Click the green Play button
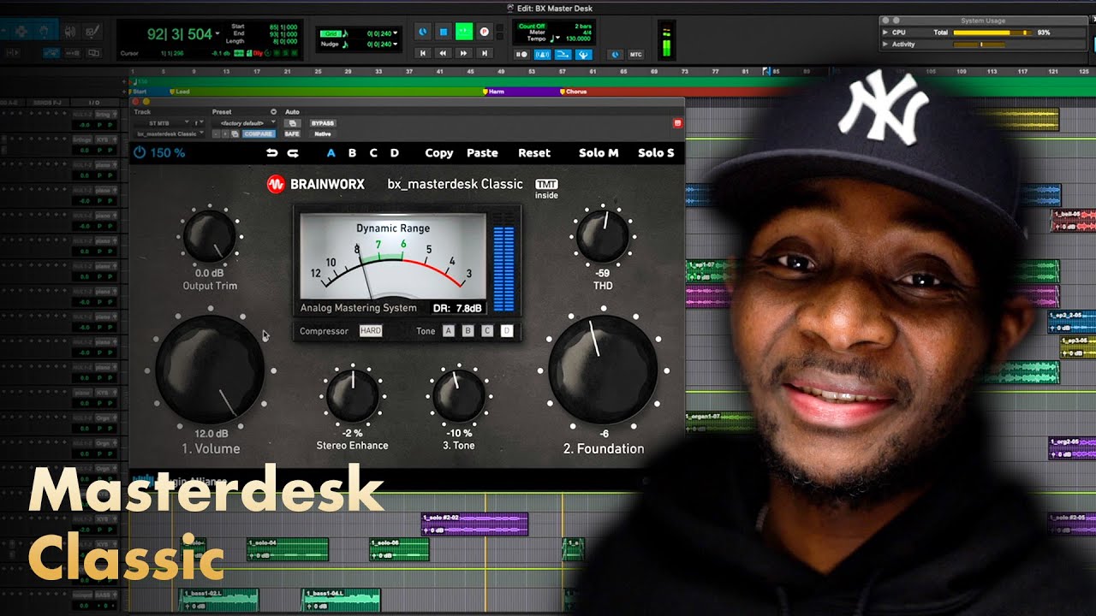Image resolution: width=1096 pixels, height=616 pixels. pyautogui.click(x=464, y=32)
